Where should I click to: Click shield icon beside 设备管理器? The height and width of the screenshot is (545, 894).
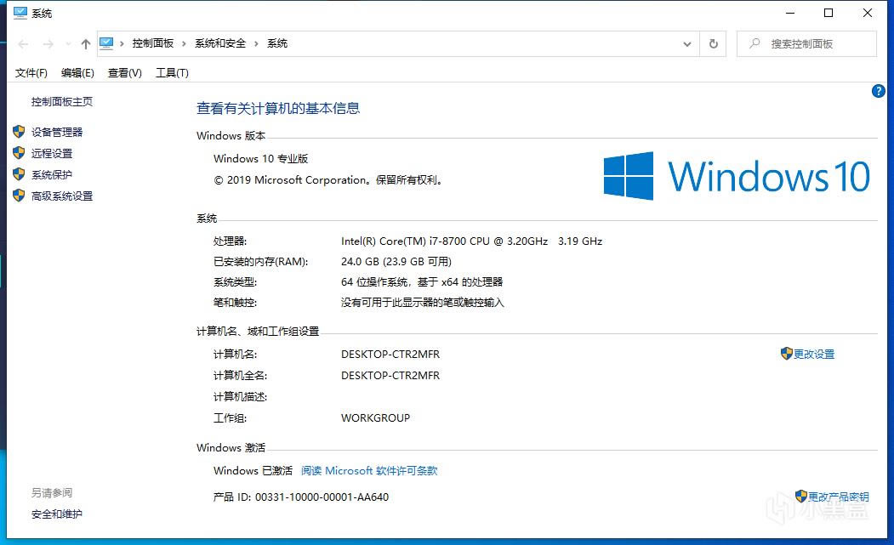tap(19, 133)
